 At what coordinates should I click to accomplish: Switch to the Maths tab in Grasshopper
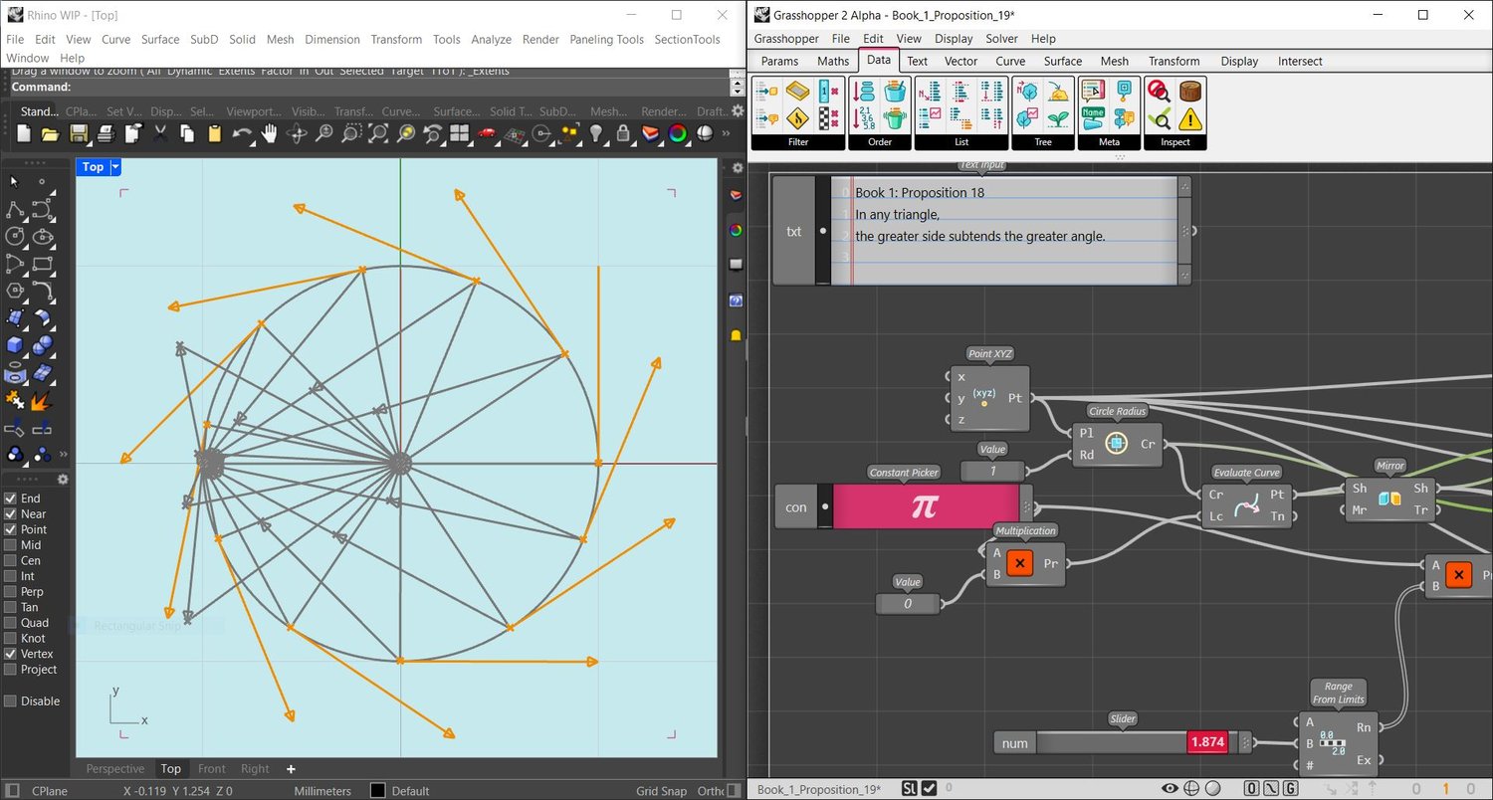[833, 61]
